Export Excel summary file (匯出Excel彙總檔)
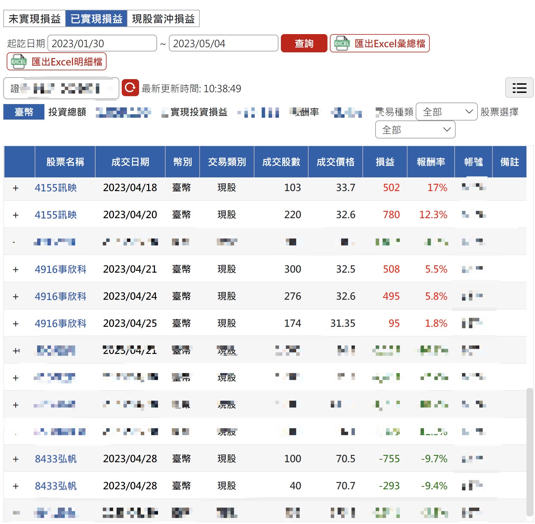Screen dimensions: 535x524 pyautogui.click(x=379, y=44)
